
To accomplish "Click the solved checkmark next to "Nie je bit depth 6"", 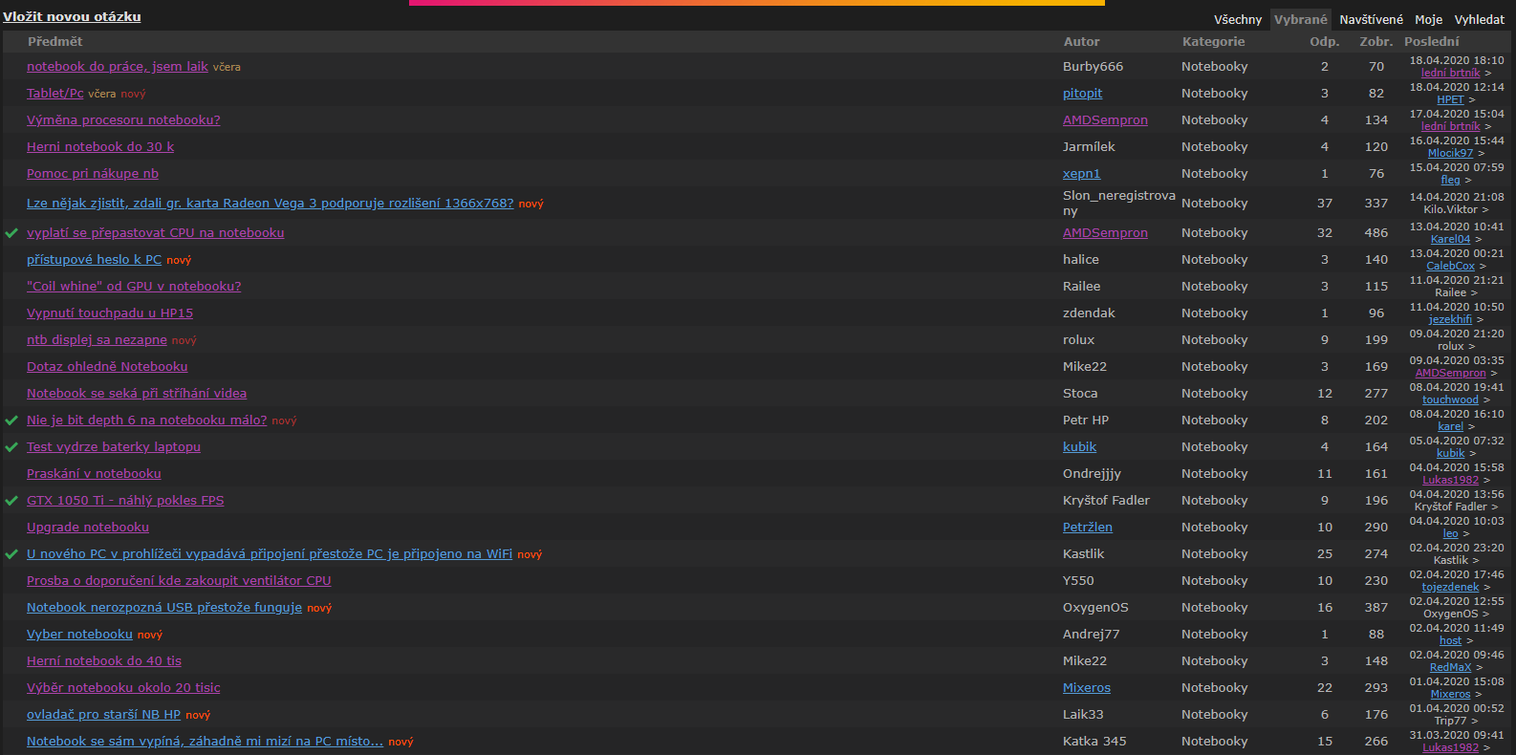I will (x=11, y=421).
